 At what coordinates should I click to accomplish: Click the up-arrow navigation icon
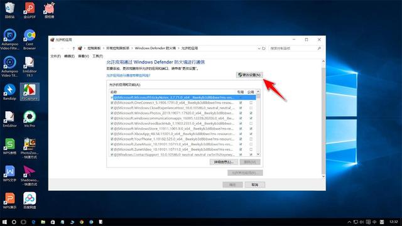pyautogui.click(x=73, y=48)
